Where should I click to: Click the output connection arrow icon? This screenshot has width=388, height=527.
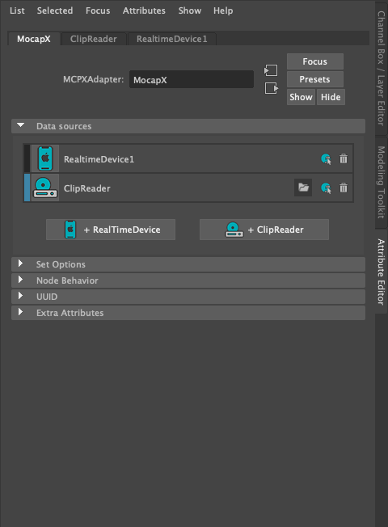click(271, 88)
